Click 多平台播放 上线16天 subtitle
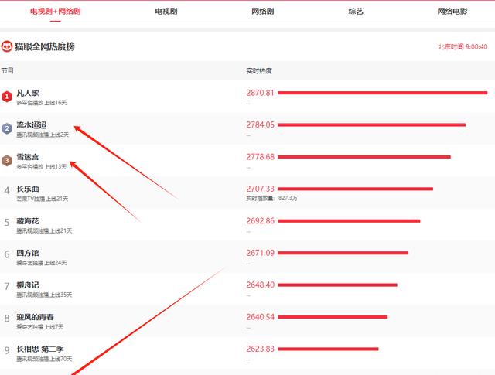This screenshot has width=495, height=375. [x=41, y=103]
